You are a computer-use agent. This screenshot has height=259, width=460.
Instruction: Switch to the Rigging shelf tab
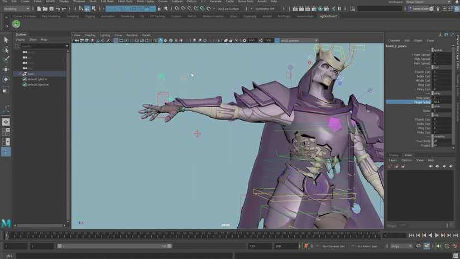pos(89,16)
